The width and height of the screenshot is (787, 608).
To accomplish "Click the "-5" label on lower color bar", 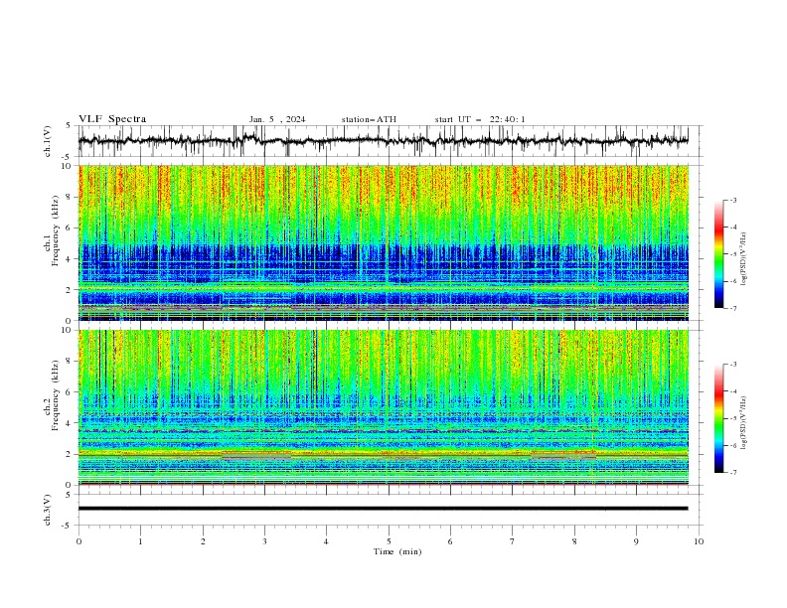I will pyautogui.click(x=732, y=418).
